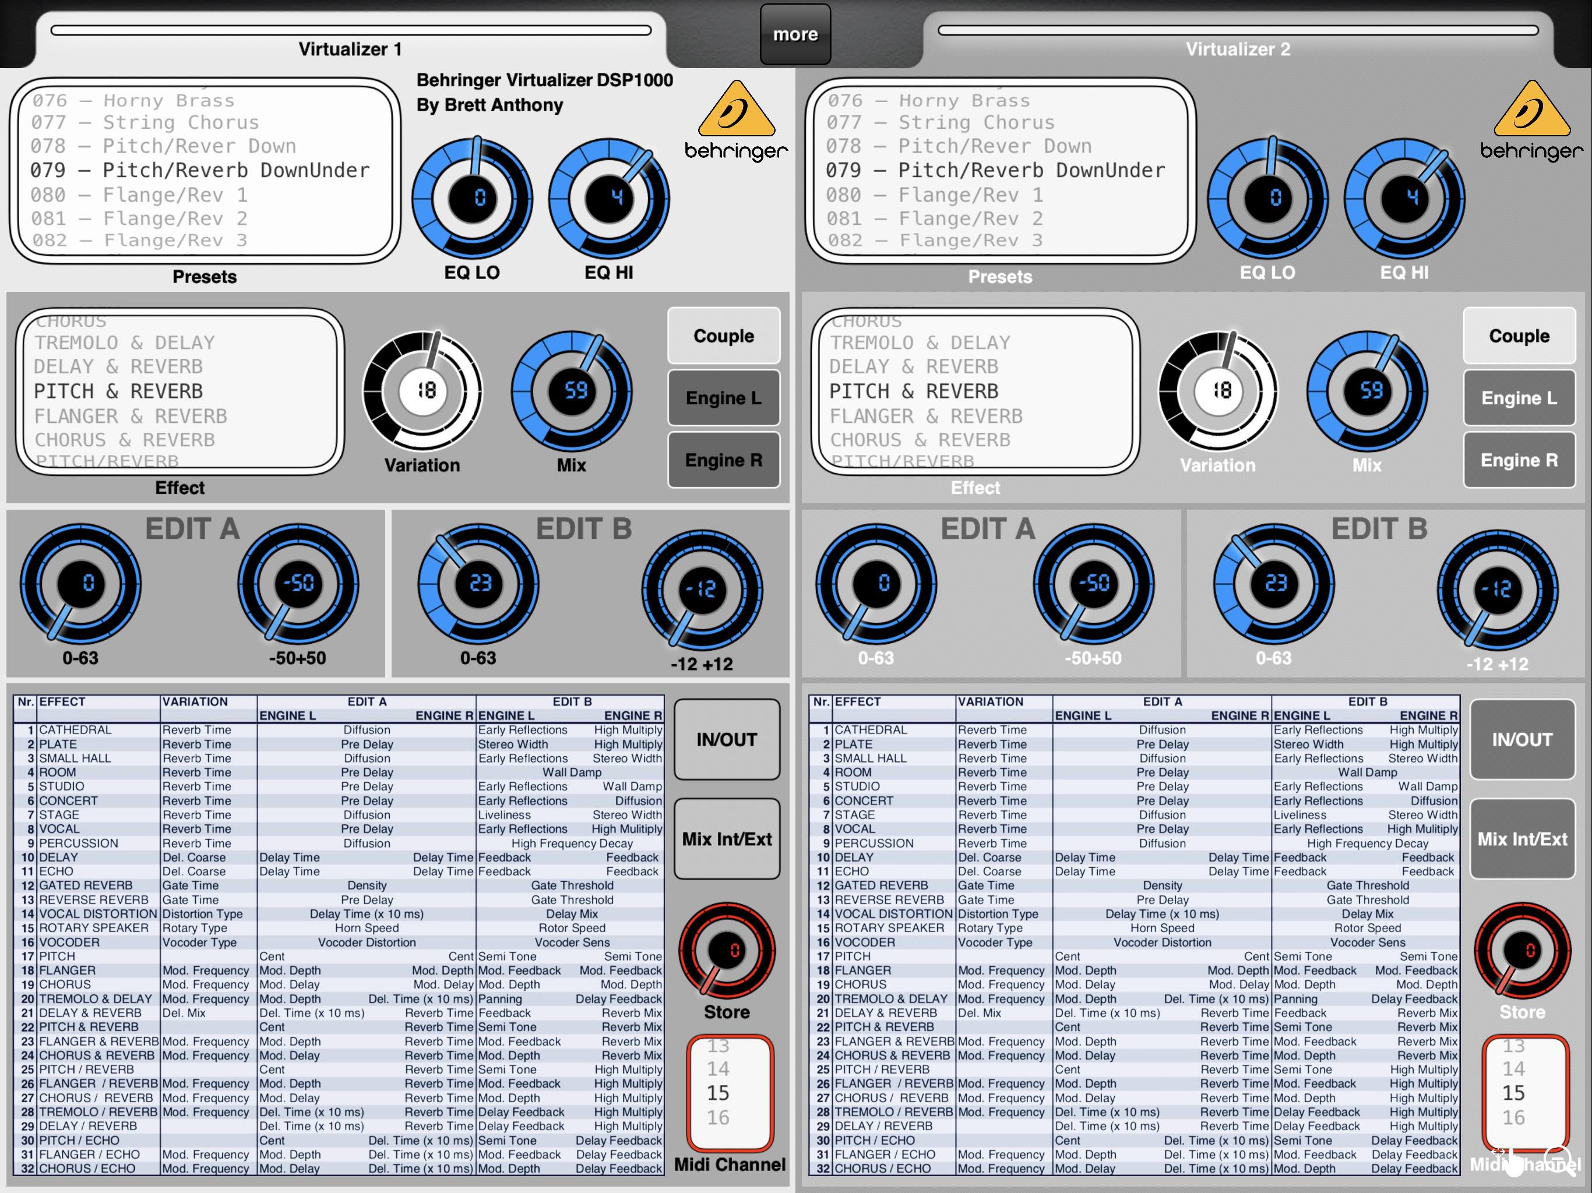Click the Behringer logo in Virtualizer 1
The image size is (1592, 1193).
[x=736, y=121]
